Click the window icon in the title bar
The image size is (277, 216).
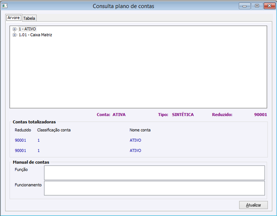4,6
